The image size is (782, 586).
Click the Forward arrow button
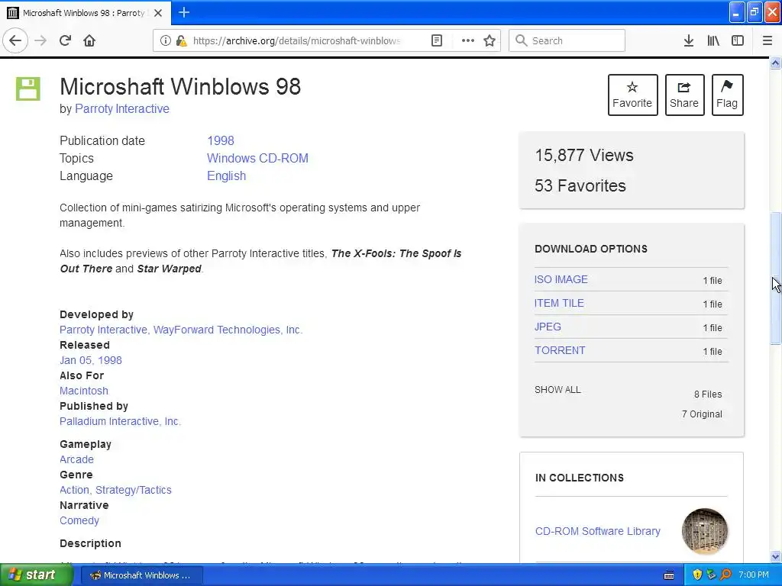(40, 40)
